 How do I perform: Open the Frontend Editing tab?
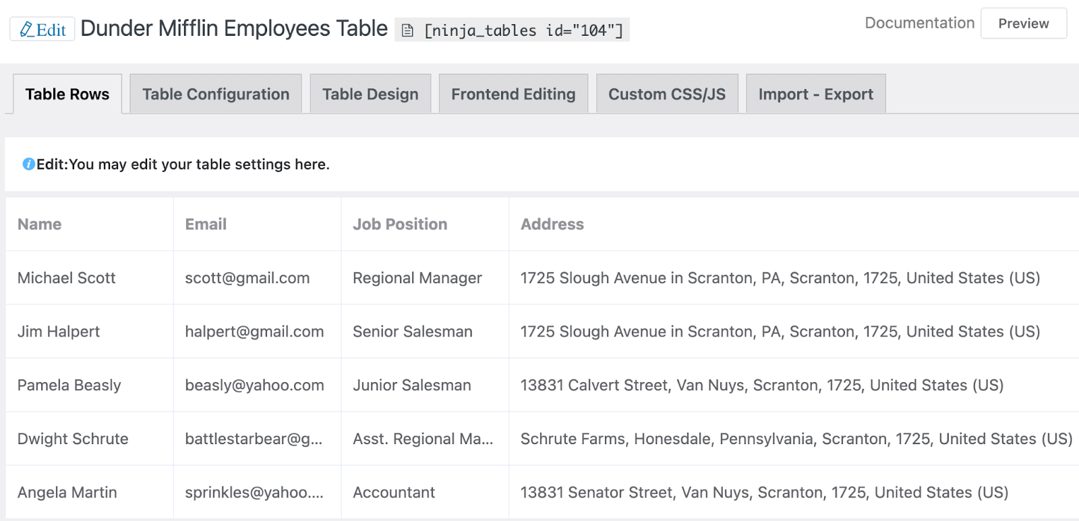click(x=513, y=94)
